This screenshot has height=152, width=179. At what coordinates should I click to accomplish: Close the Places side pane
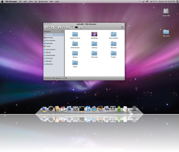coord(62,31)
